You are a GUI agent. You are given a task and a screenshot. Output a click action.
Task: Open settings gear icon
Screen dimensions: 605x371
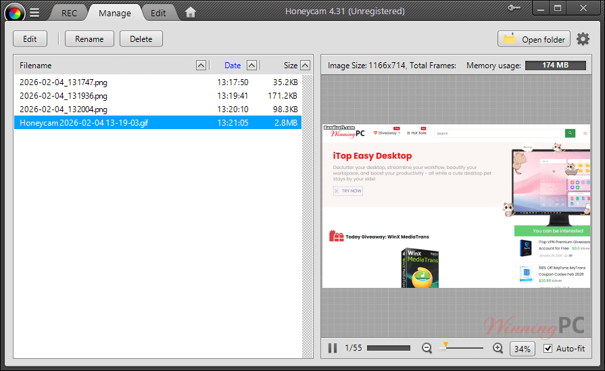tap(583, 39)
